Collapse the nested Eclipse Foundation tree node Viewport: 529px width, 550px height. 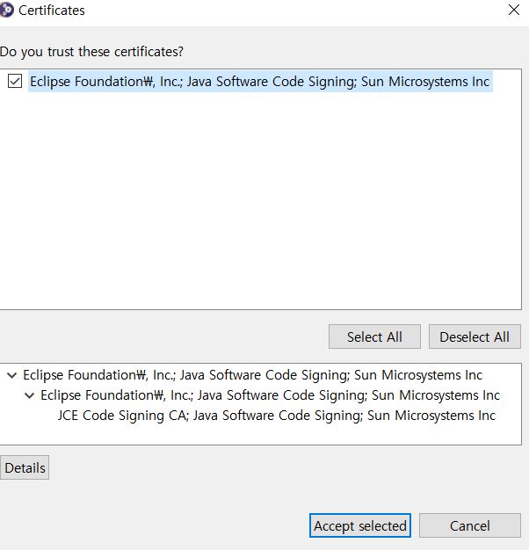pyautogui.click(x=30, y=395)
